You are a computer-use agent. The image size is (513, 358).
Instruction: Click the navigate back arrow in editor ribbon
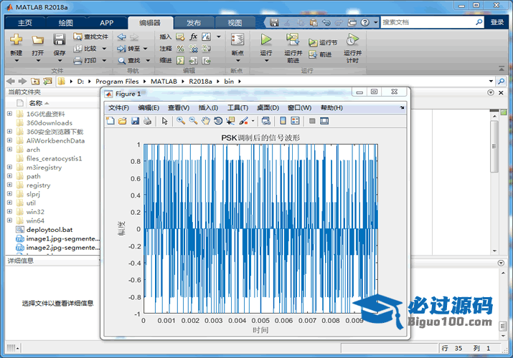coord(121,37)
